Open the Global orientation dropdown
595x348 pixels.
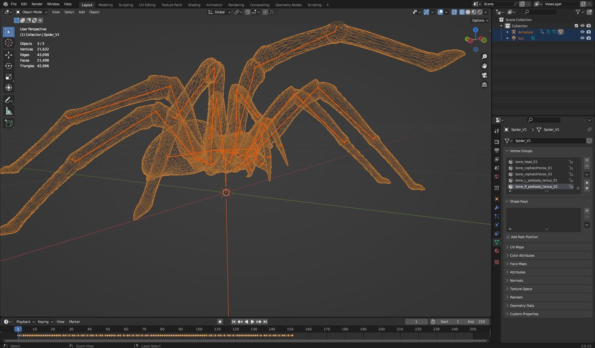(x=219, y=12)
